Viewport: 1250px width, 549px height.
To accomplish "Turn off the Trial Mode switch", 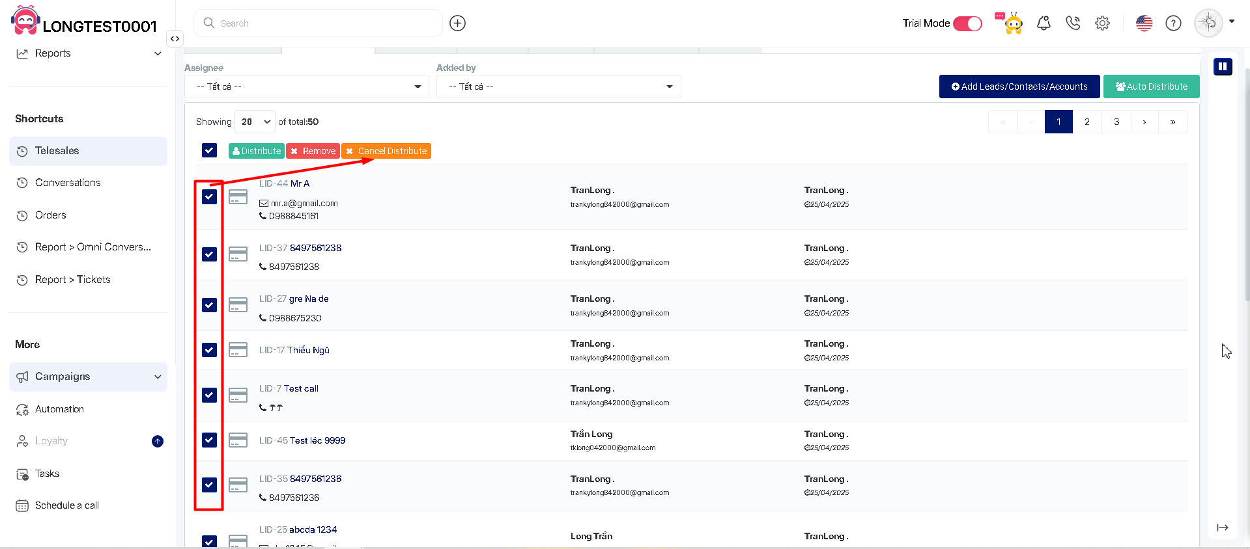I will click(x=967, y=23).
